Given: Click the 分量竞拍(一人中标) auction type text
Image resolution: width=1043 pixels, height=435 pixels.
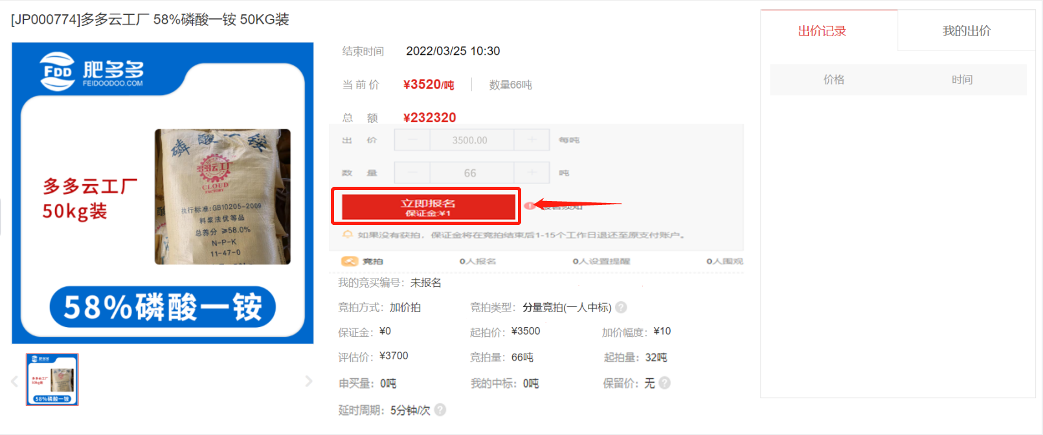Looking at the screenshot, I should click(x=567, y=308).
